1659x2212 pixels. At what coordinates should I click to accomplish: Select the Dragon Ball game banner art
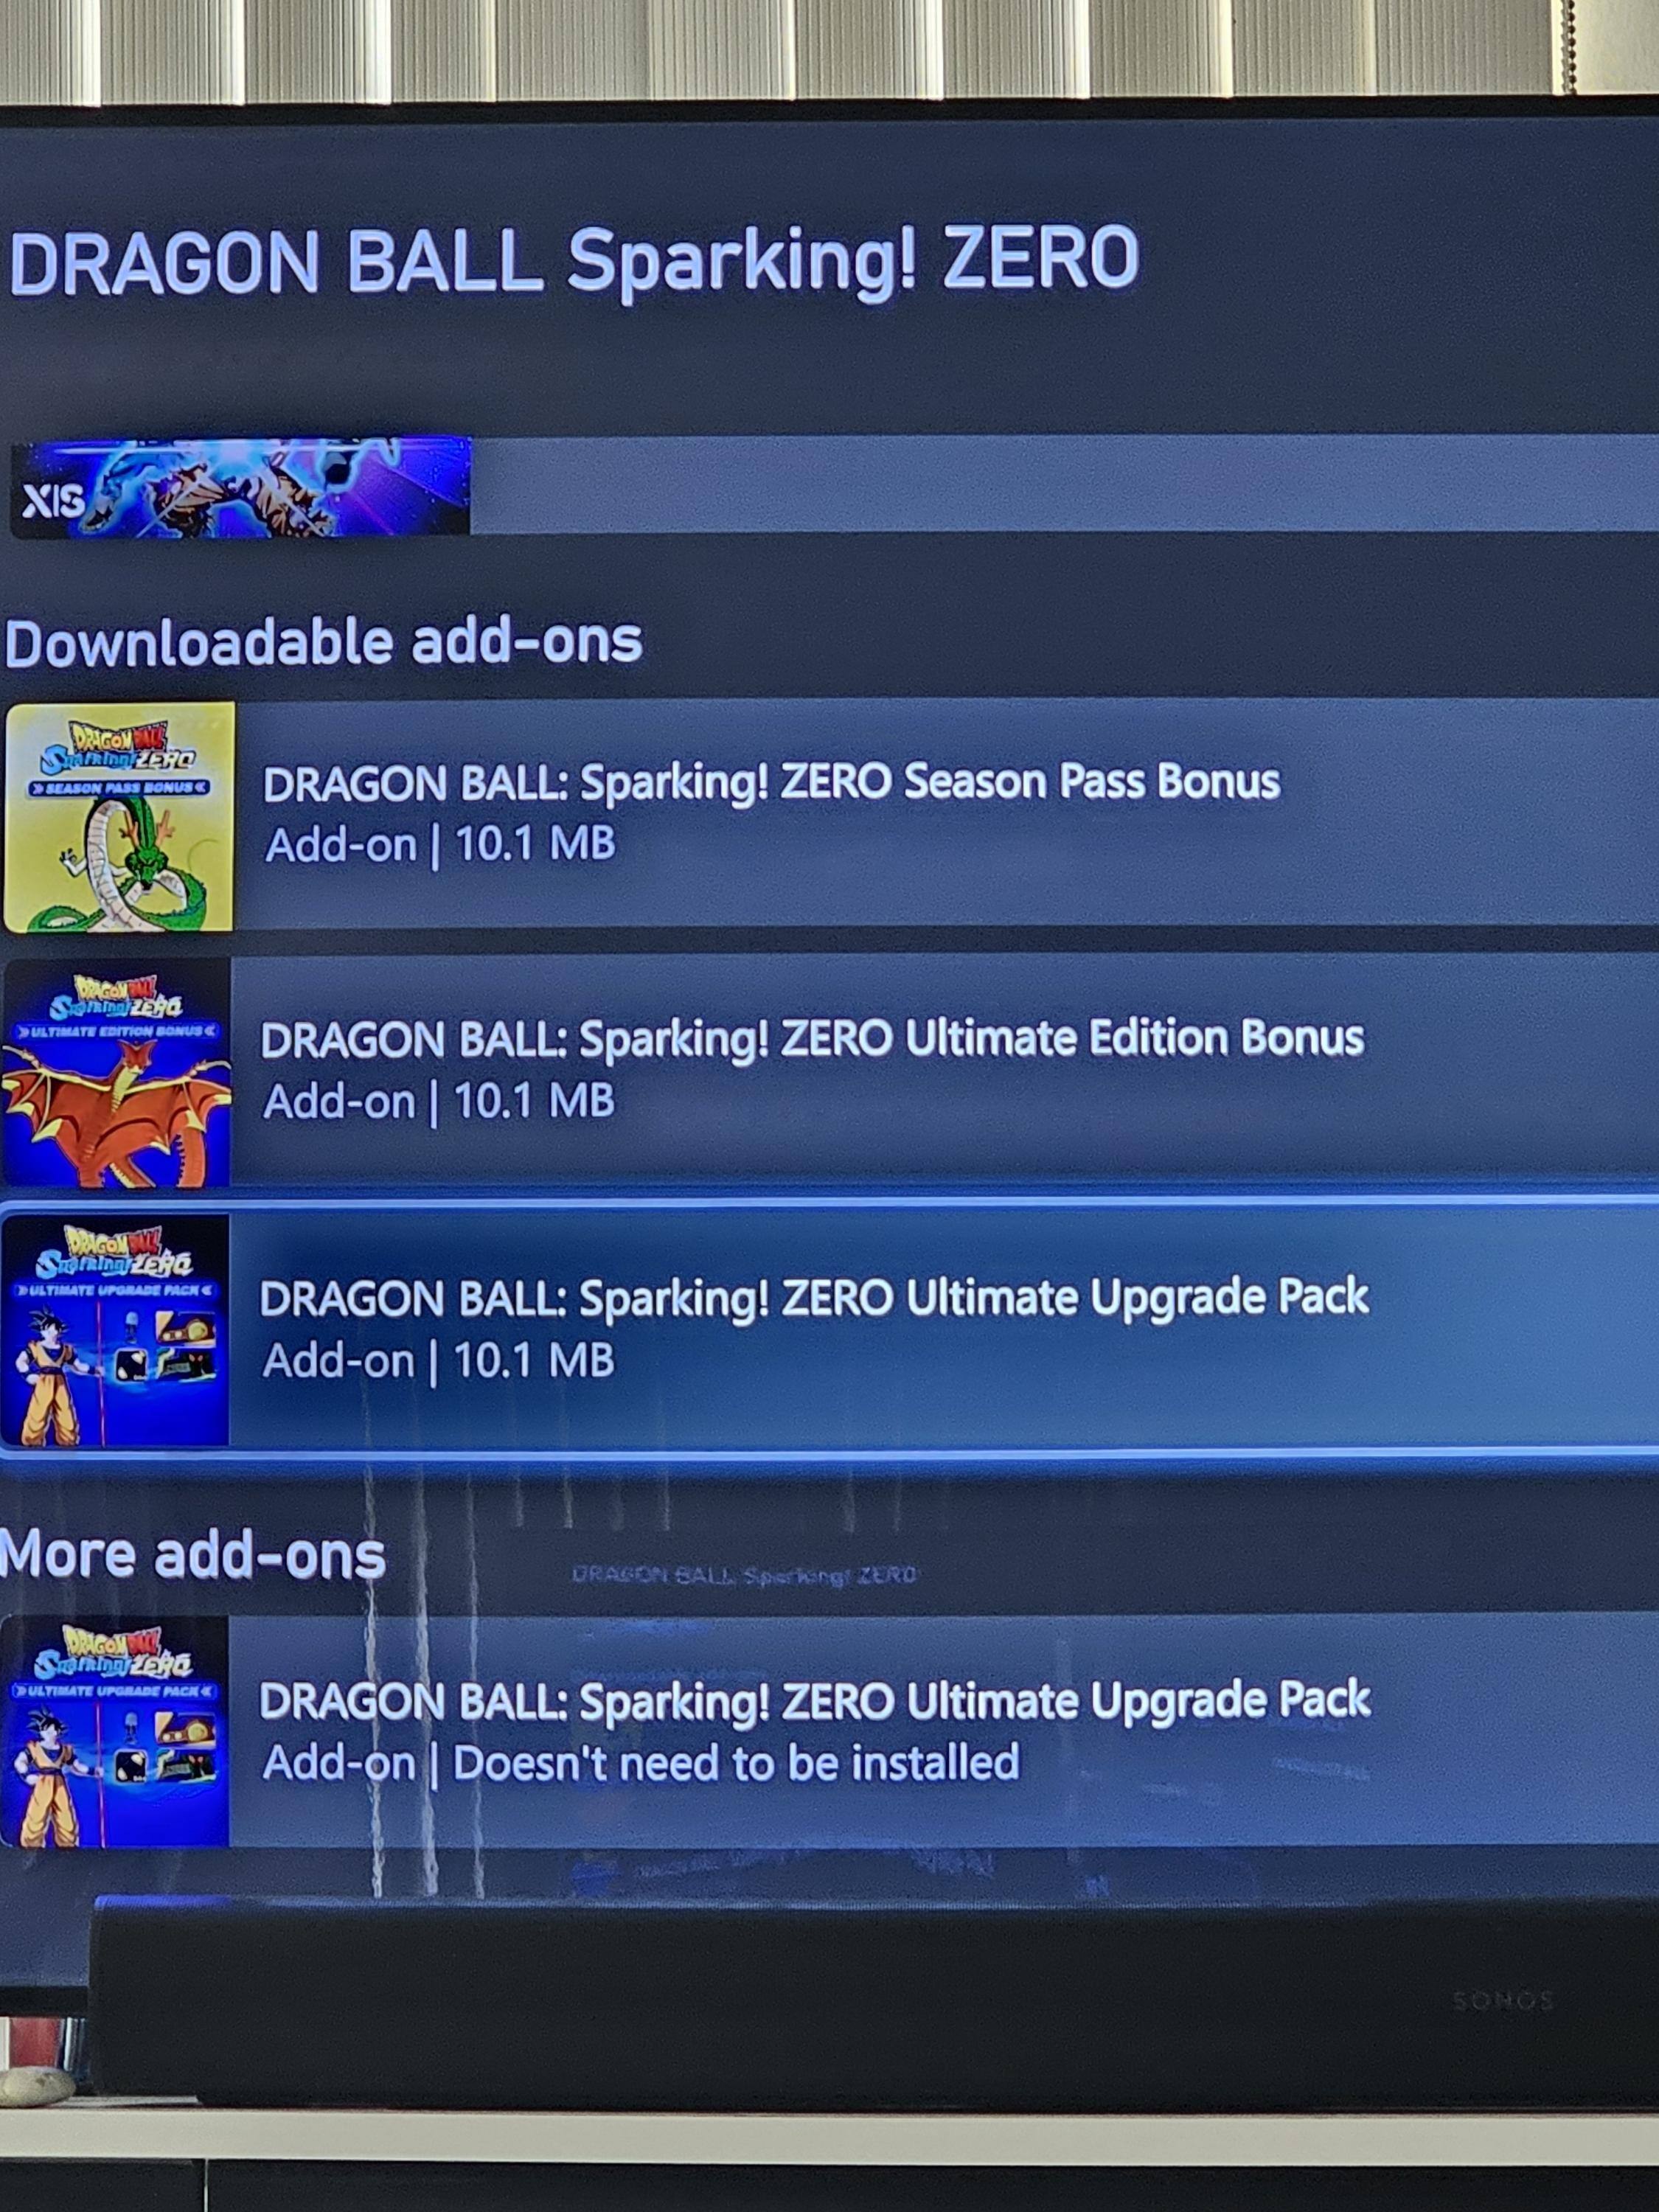coord(240,487)
